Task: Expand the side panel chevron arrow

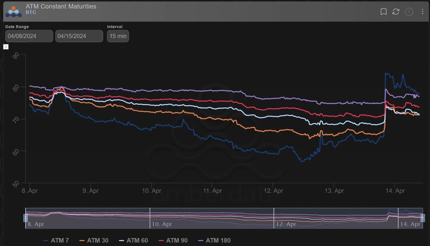Action: coord(6,47)
